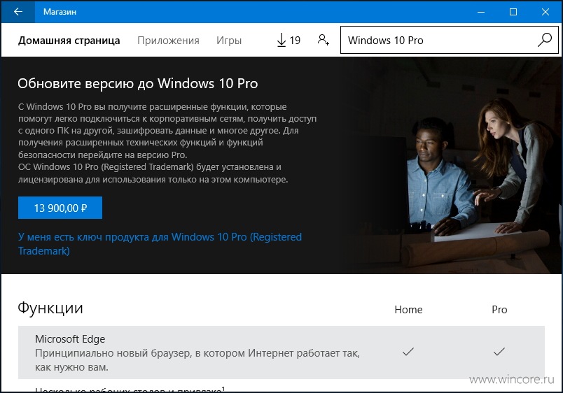Click the Edge description 'Принципиально новый браузер'
The height and width of the screenshot is (393, 563).
[x=197, y=360]
